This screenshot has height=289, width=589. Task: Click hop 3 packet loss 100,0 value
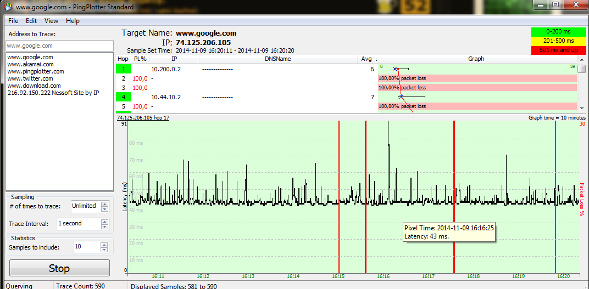(141, 88)
